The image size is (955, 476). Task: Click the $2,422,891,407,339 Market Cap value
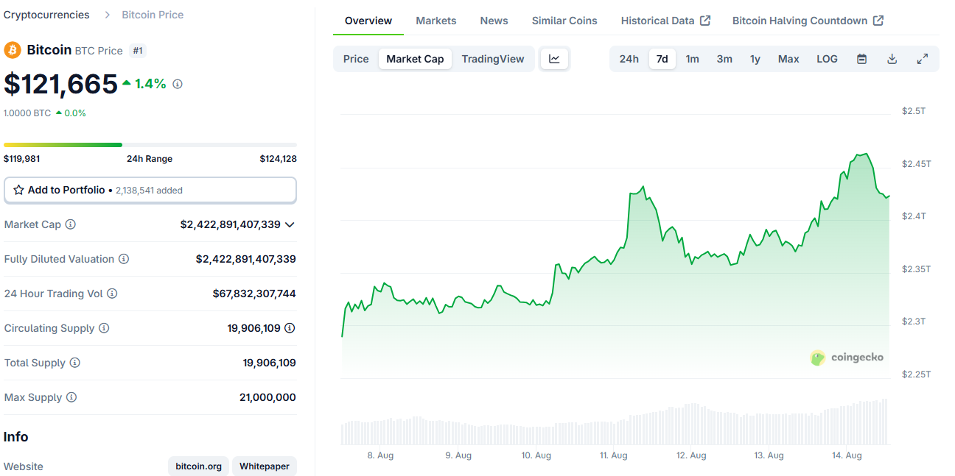click(x=230, y=224)
